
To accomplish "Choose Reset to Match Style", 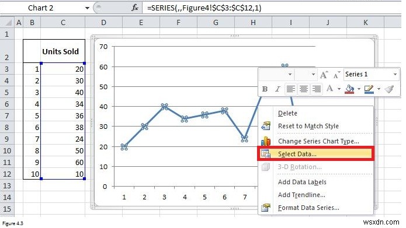I will 308,126.
